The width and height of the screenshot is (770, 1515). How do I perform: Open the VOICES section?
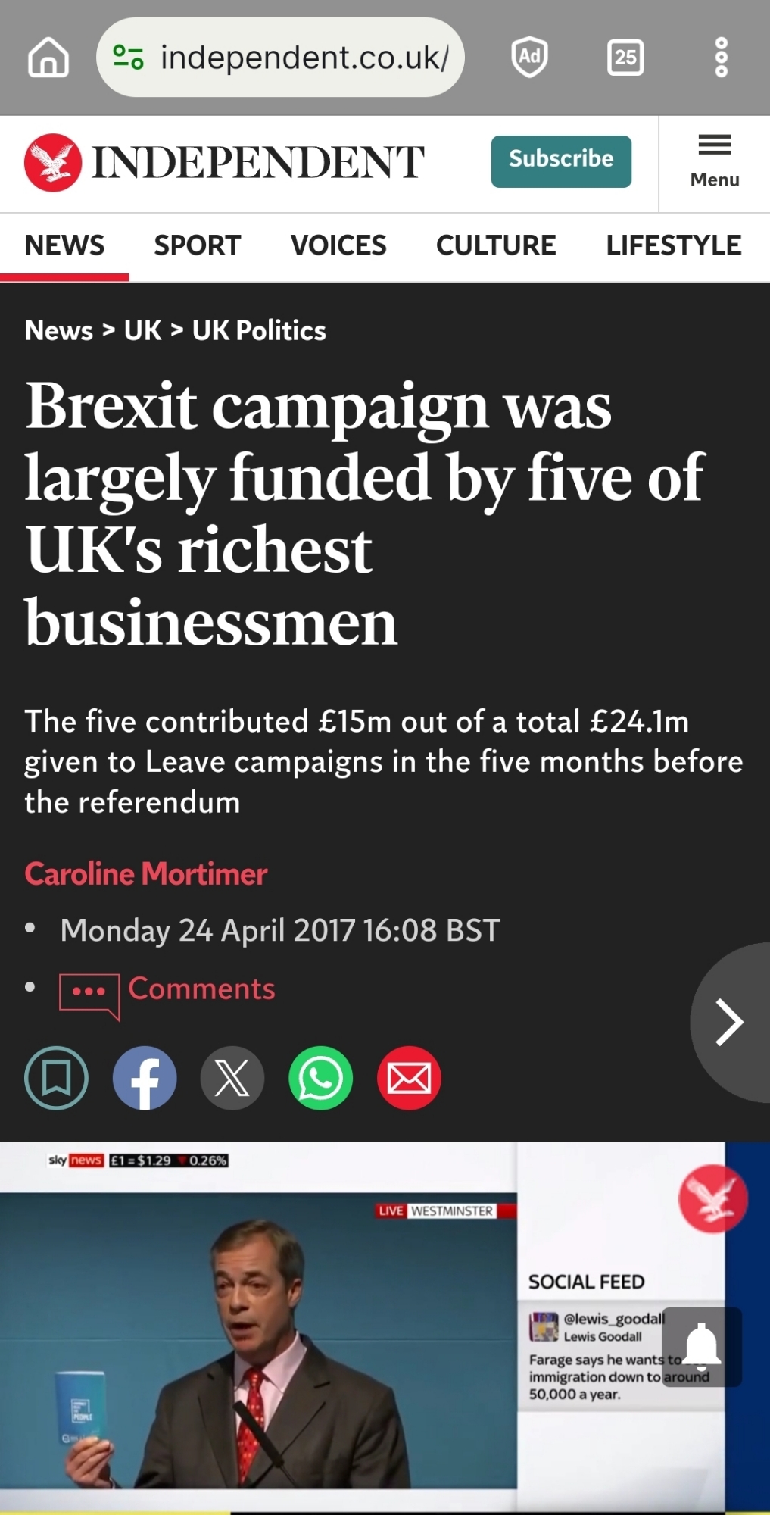tap(338, 245)
